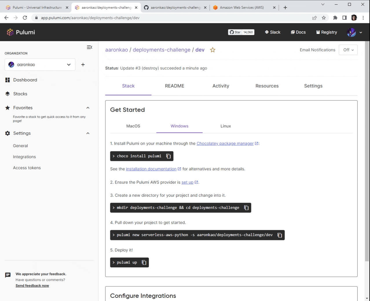Select the Windows instructions tab
Screen dimensions: 370x301
179,126
